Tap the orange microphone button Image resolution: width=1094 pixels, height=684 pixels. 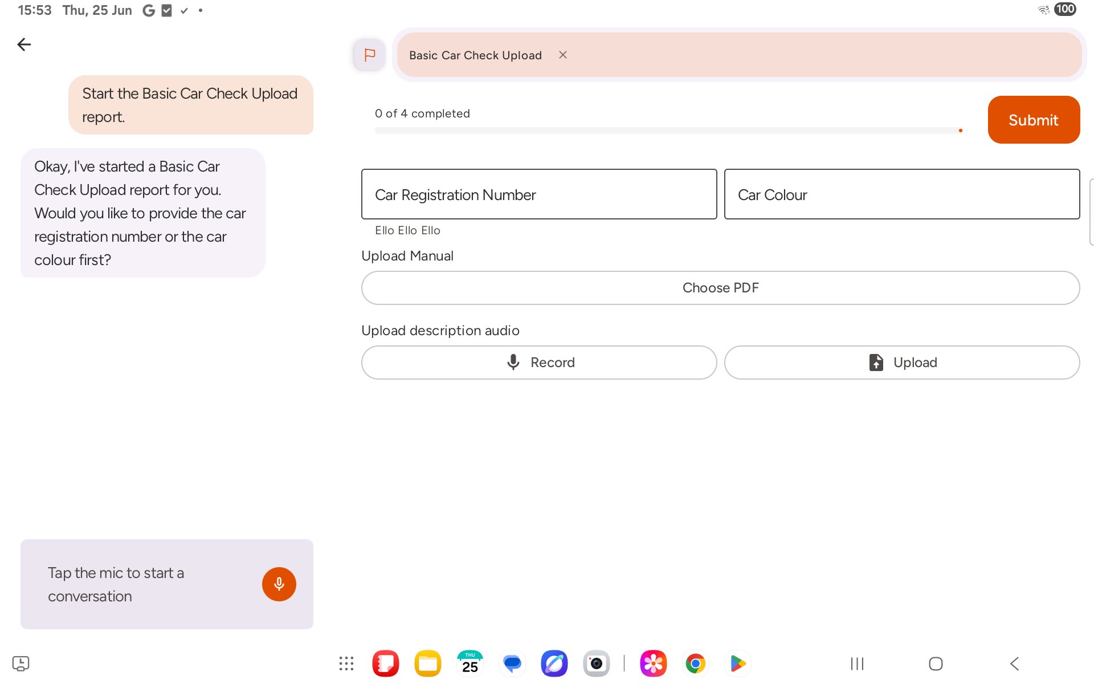(279, 584)
